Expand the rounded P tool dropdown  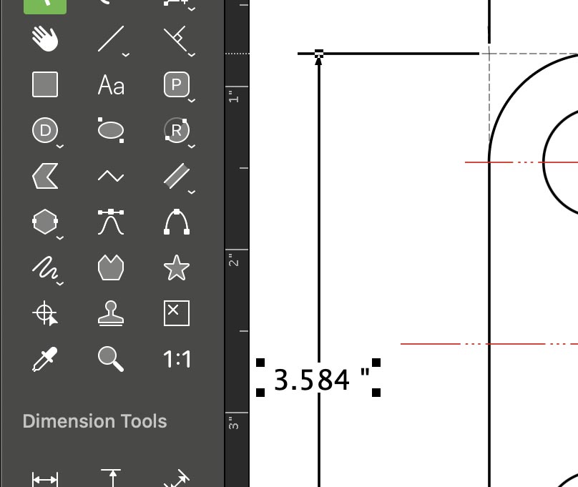(192, 100)
